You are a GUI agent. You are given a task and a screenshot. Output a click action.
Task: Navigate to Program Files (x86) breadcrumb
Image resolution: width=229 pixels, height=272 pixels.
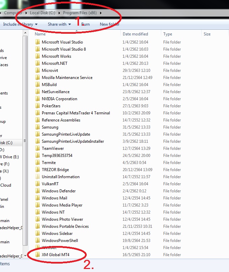[x=80, y=13]
